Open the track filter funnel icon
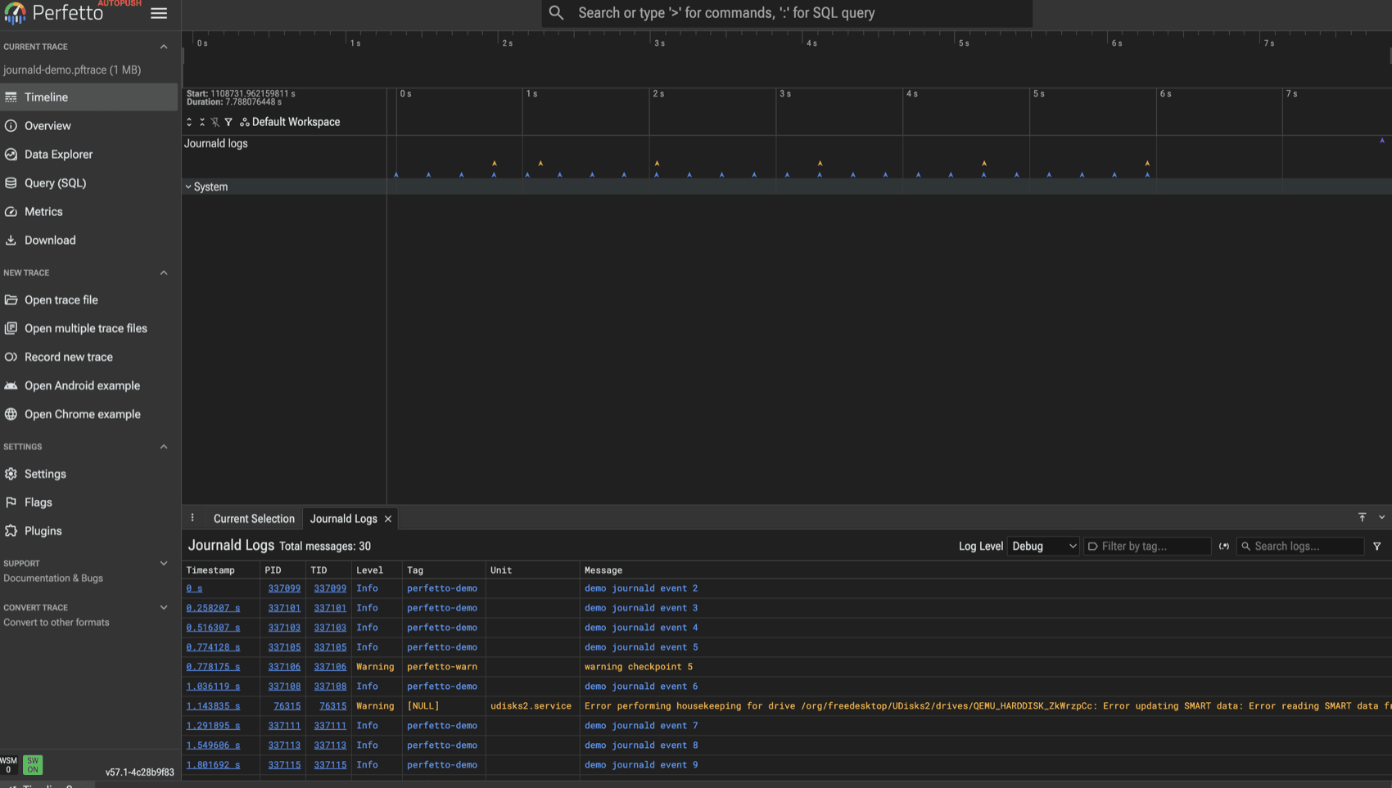 pyautogui.click(x=228, y=122)
